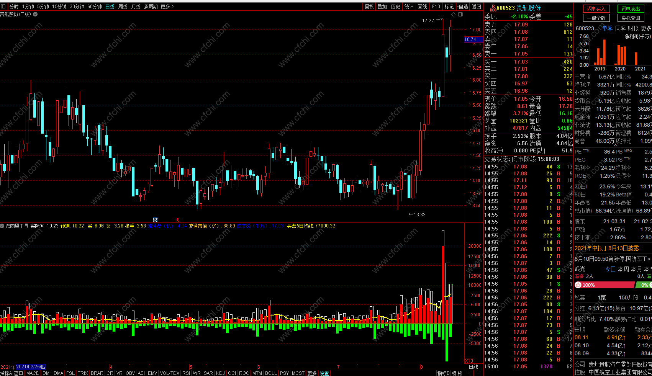Image resolution: width=652 pixels, height=376 pixels.
Task: Remove from 自选 watchlist
Action: 463,7
